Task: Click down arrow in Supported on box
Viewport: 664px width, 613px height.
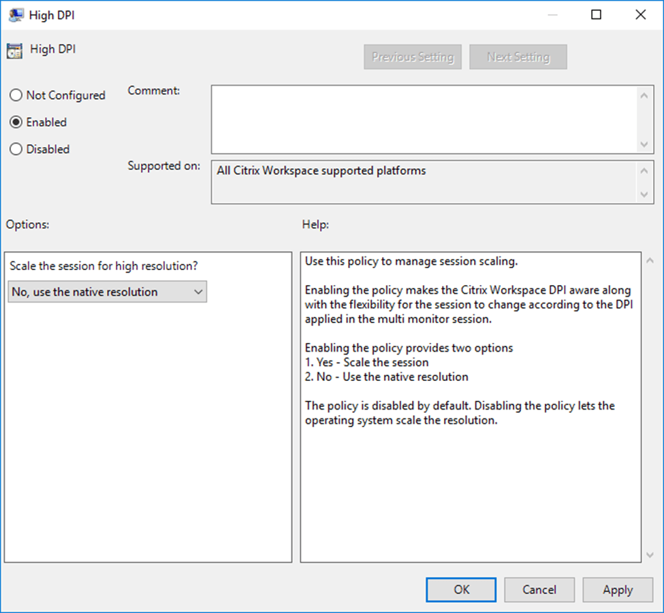Action: click(644, 195)
